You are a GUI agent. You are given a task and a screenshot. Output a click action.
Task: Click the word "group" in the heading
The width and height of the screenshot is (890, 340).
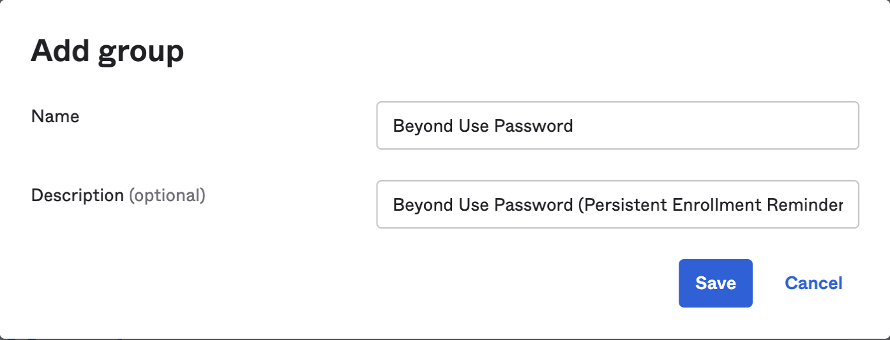(141, 52)
